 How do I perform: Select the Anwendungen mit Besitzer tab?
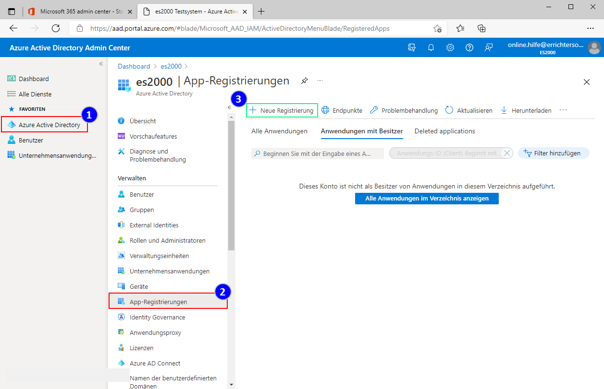(362, 131)
